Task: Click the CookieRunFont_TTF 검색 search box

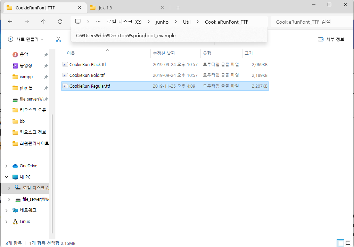Action: (x=312, y=22)
